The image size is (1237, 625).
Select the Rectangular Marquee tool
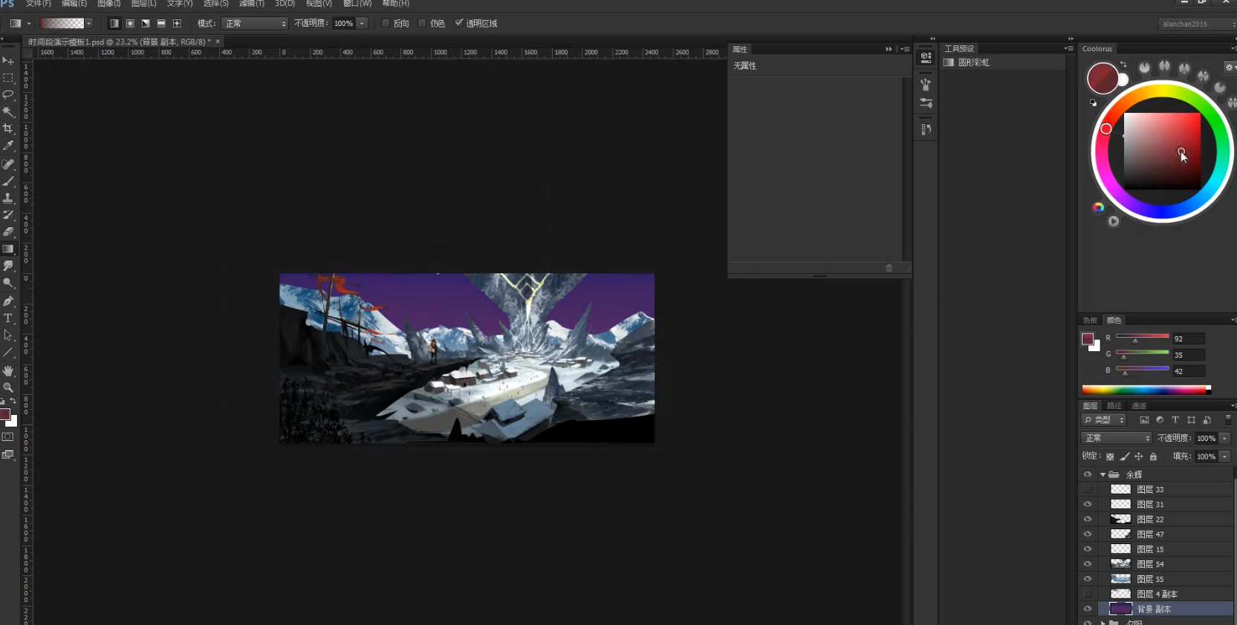(x=8, y=78)
